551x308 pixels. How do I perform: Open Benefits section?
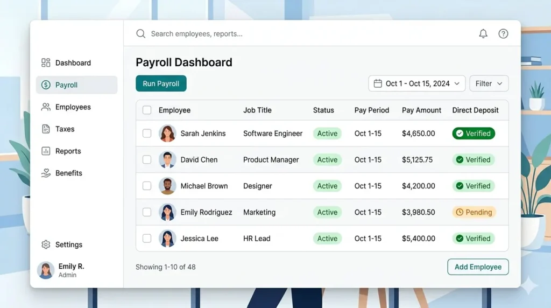pyautogui.click(x=76, y=173)
